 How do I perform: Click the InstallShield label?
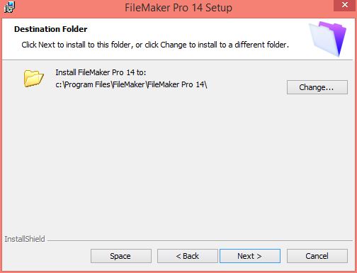pyautogui.click(x=25, y=239)
